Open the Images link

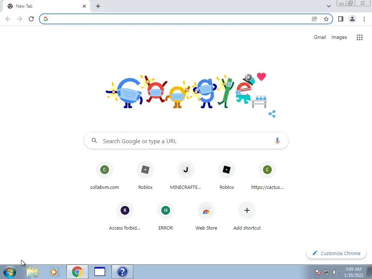click(339, 37)
